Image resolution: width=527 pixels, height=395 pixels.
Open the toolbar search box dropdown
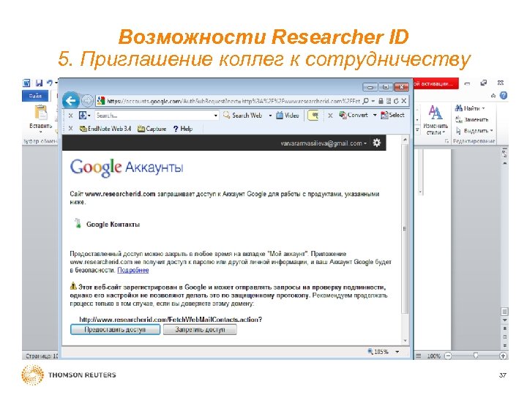[216, 116]
